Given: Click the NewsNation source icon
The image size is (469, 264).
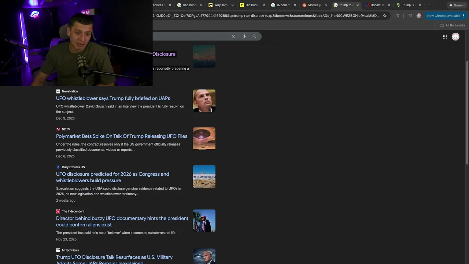Looking at the screenshot, I should coord(58,91).
